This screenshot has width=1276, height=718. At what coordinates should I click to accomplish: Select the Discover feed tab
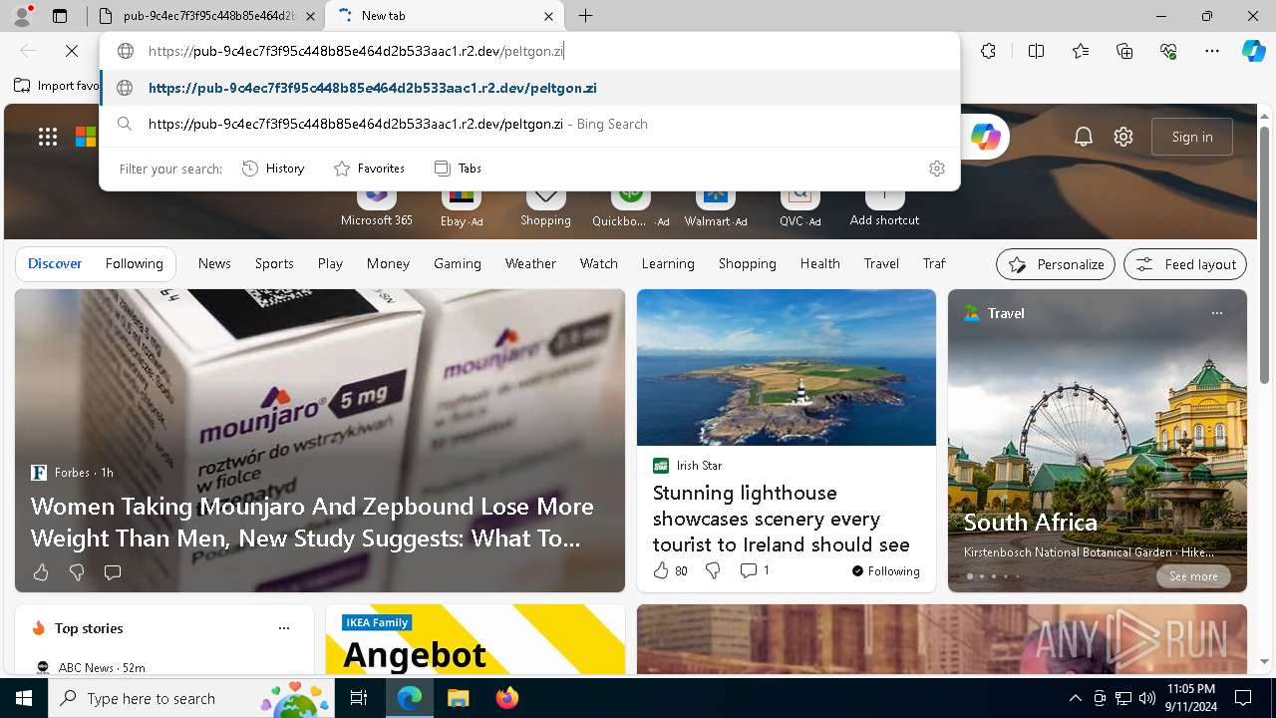(55, 263)
